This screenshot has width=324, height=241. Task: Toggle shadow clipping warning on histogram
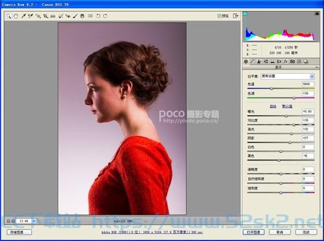click(245, 14)
